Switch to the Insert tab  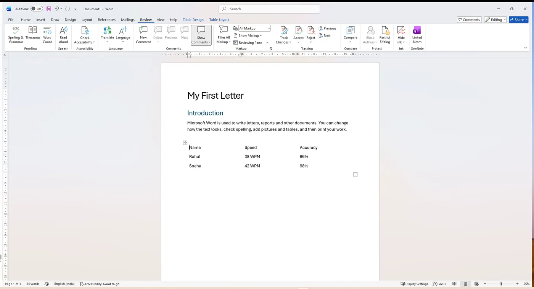[x=41, y=20]
